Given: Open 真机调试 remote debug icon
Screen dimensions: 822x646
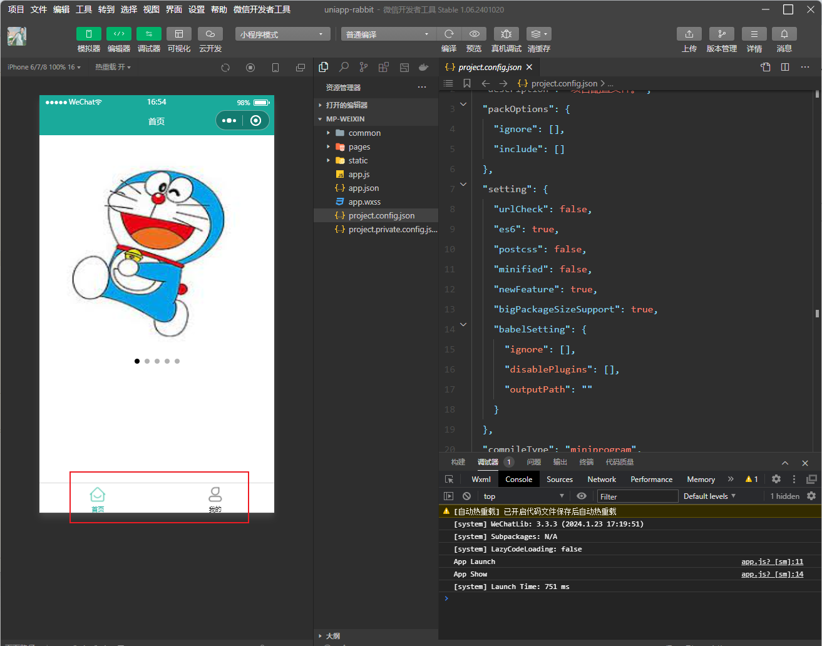Looking at the screenshot, I should tap(506, 34).
